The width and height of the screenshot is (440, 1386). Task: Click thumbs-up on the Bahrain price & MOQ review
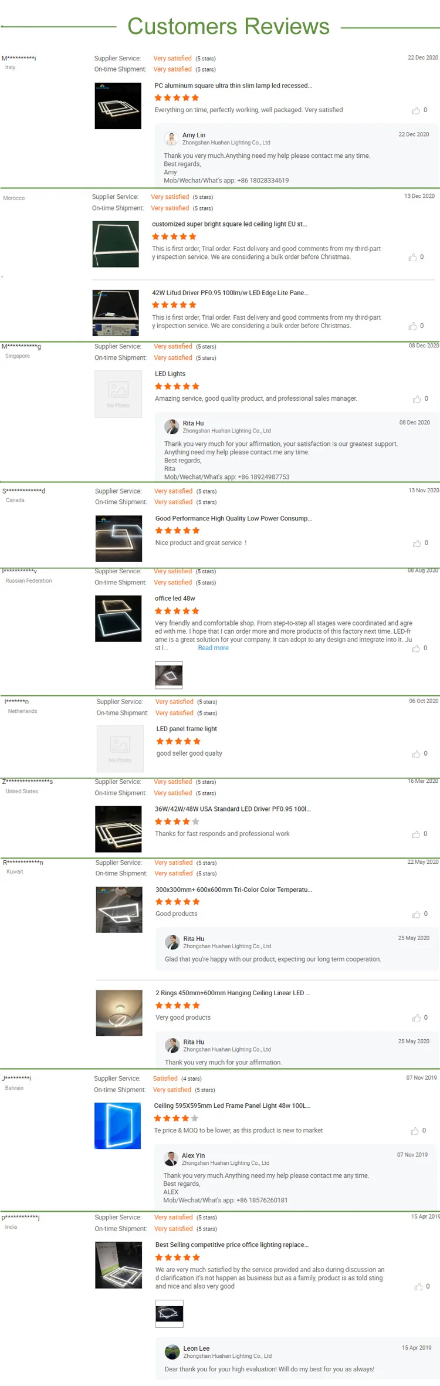[415, 1131]
